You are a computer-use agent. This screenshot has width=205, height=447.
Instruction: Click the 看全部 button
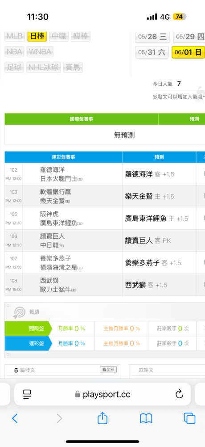tap(108, 370)
